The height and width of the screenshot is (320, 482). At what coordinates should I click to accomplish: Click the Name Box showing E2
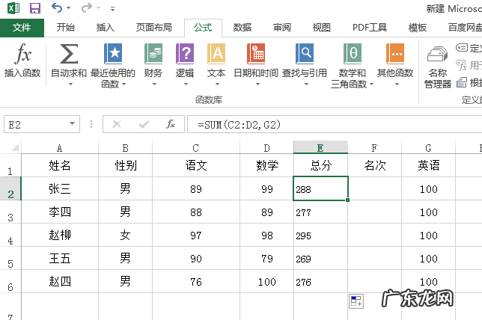(42, 124)
